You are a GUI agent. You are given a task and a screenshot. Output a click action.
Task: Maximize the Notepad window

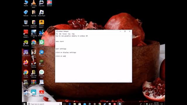tap(125, 31)
